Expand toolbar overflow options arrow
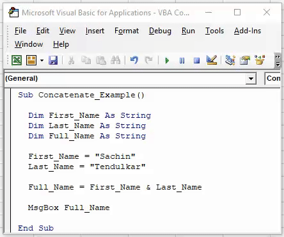This screenshot has width=284, height=237. click(278, 61)
